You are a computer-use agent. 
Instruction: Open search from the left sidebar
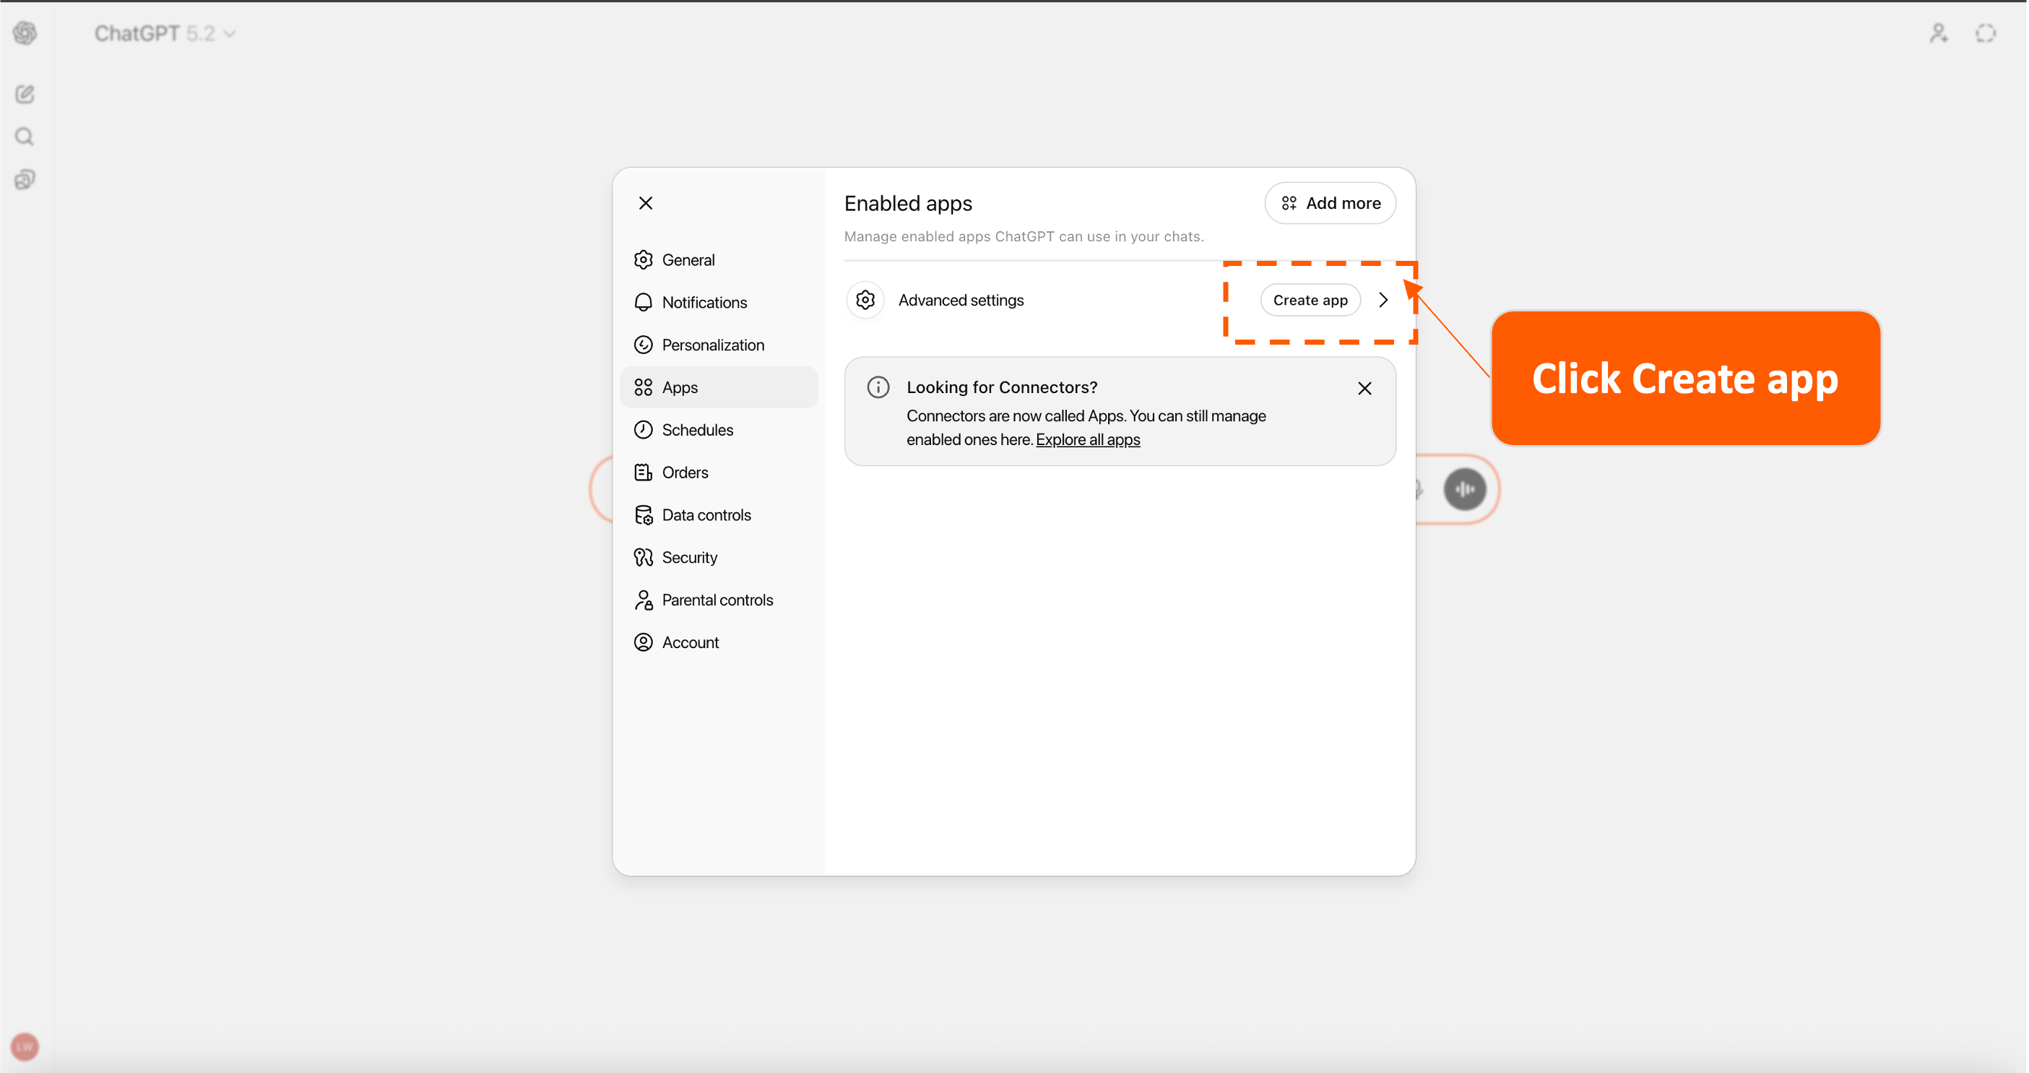click(25, 136)
